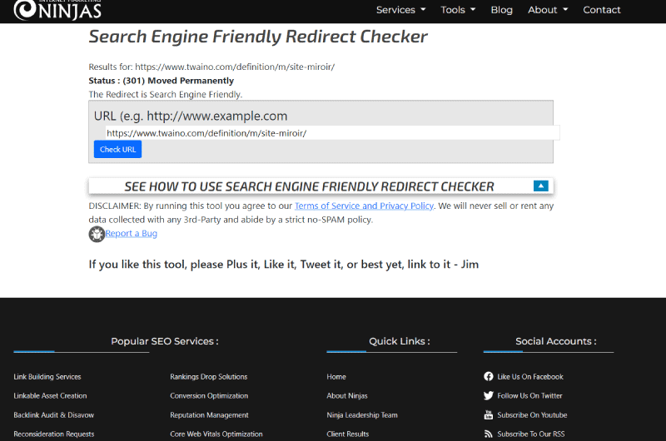Image resolution: width=666 pixels, height=441 pixels.
Task: Open the About dropdown menu
Action: click(548, 10)
